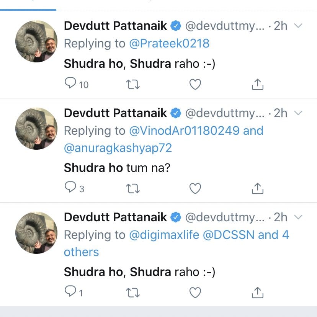Screen dimensions: 317x317
Task: Reply to the tweet addressed to @digimaxlife
Action: point(70,292)
